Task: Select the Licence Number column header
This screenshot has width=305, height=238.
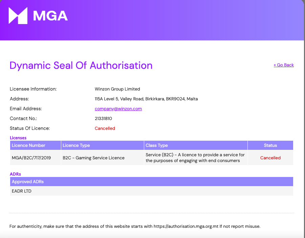Action: [28, 145]
